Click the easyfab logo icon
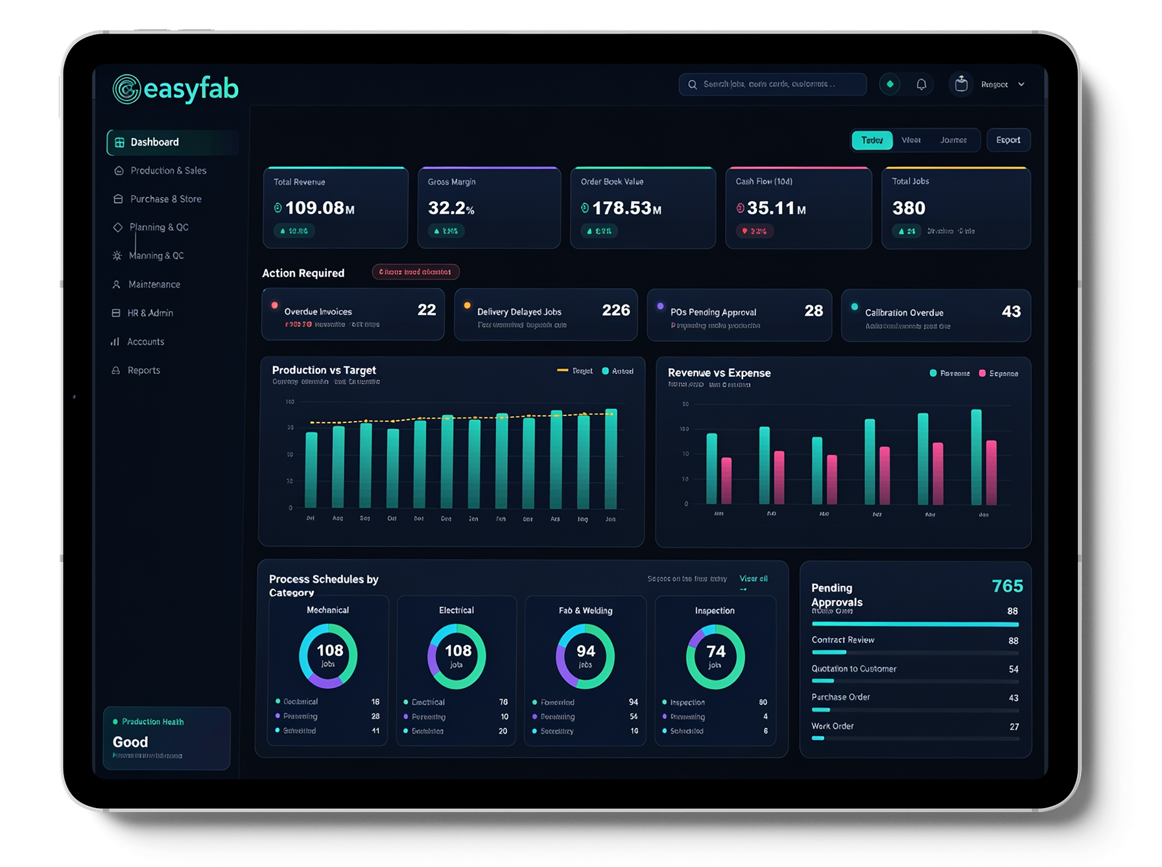This screenshot has width=1162, height=867. pyautogui.click(x=126, y=89)
